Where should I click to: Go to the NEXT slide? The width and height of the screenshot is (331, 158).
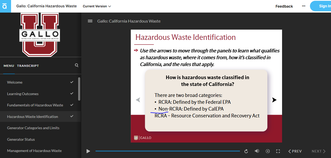[319, 151]
